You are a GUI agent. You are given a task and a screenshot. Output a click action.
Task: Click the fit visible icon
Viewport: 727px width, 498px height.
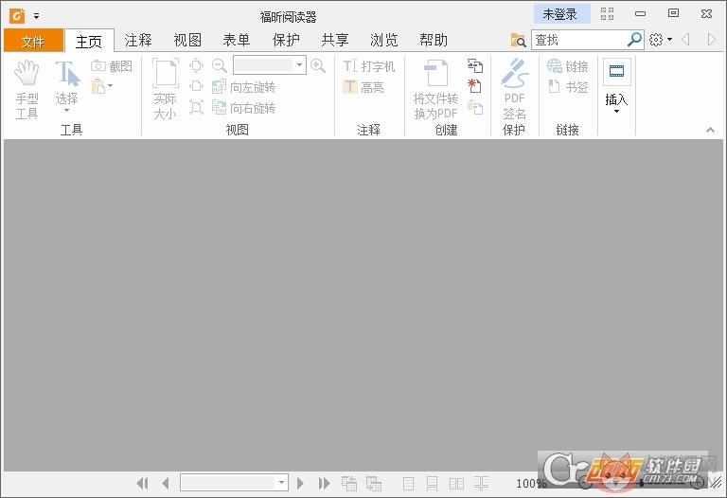pos(196,108)
